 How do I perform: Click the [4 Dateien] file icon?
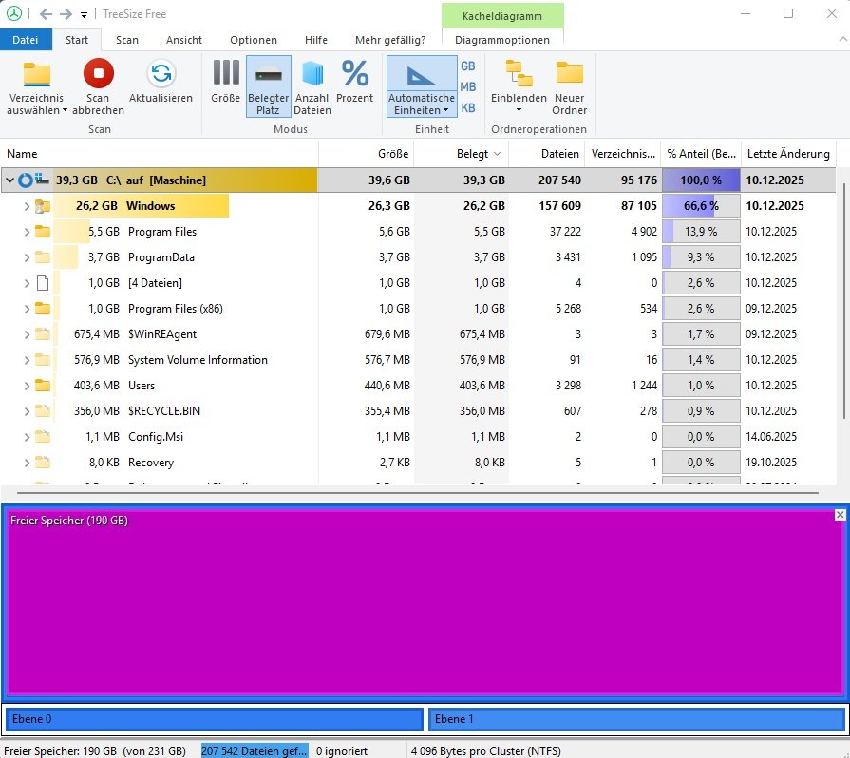43,283
